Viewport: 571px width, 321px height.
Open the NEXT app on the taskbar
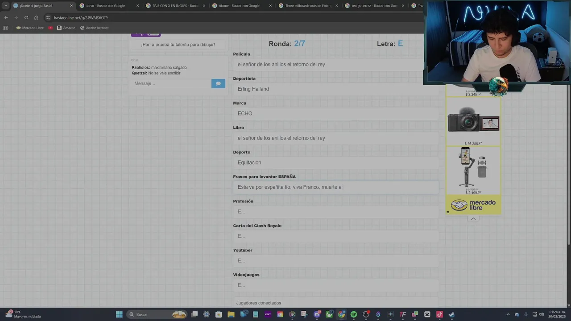tap(268, 314)
